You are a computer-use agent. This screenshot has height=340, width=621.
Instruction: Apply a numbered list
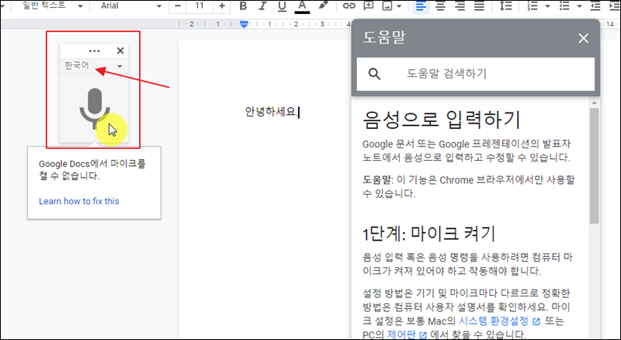533,6
